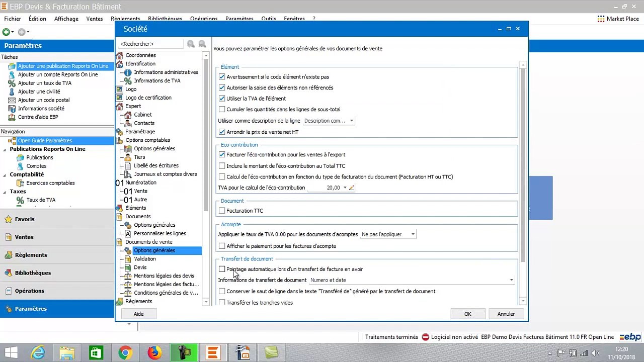The width and height of the screenshot is (644, 362).
Task: Check the Facturation TTC box
Action: 222,211
